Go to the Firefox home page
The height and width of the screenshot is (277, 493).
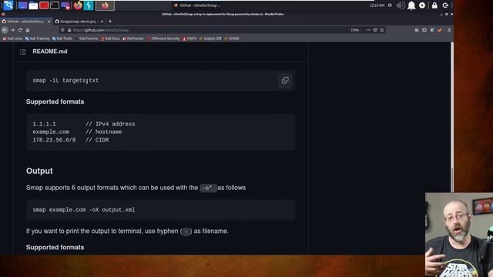pos(28,30)
